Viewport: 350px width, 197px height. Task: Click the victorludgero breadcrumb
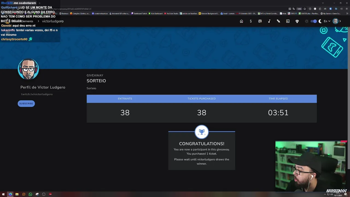click(53, 21)
